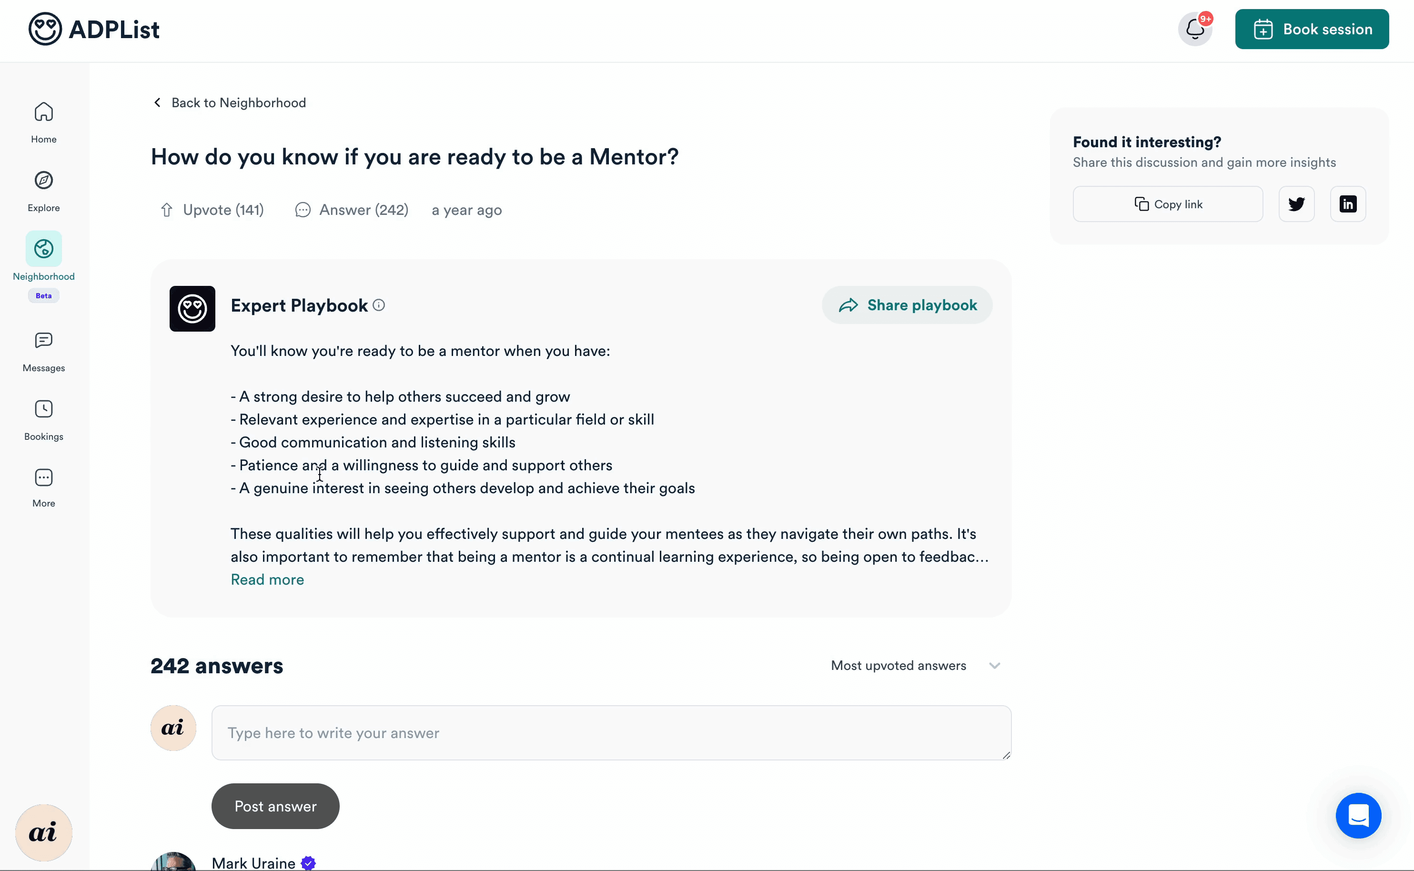
Task: Copy the discussion link
Action: 1168,203
